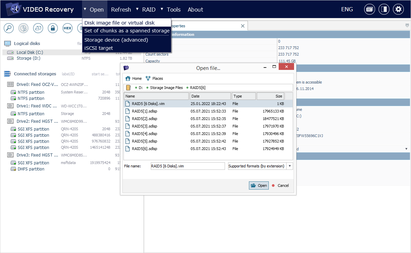Click the greyed-out scan results icon

[x=23, y=28]
